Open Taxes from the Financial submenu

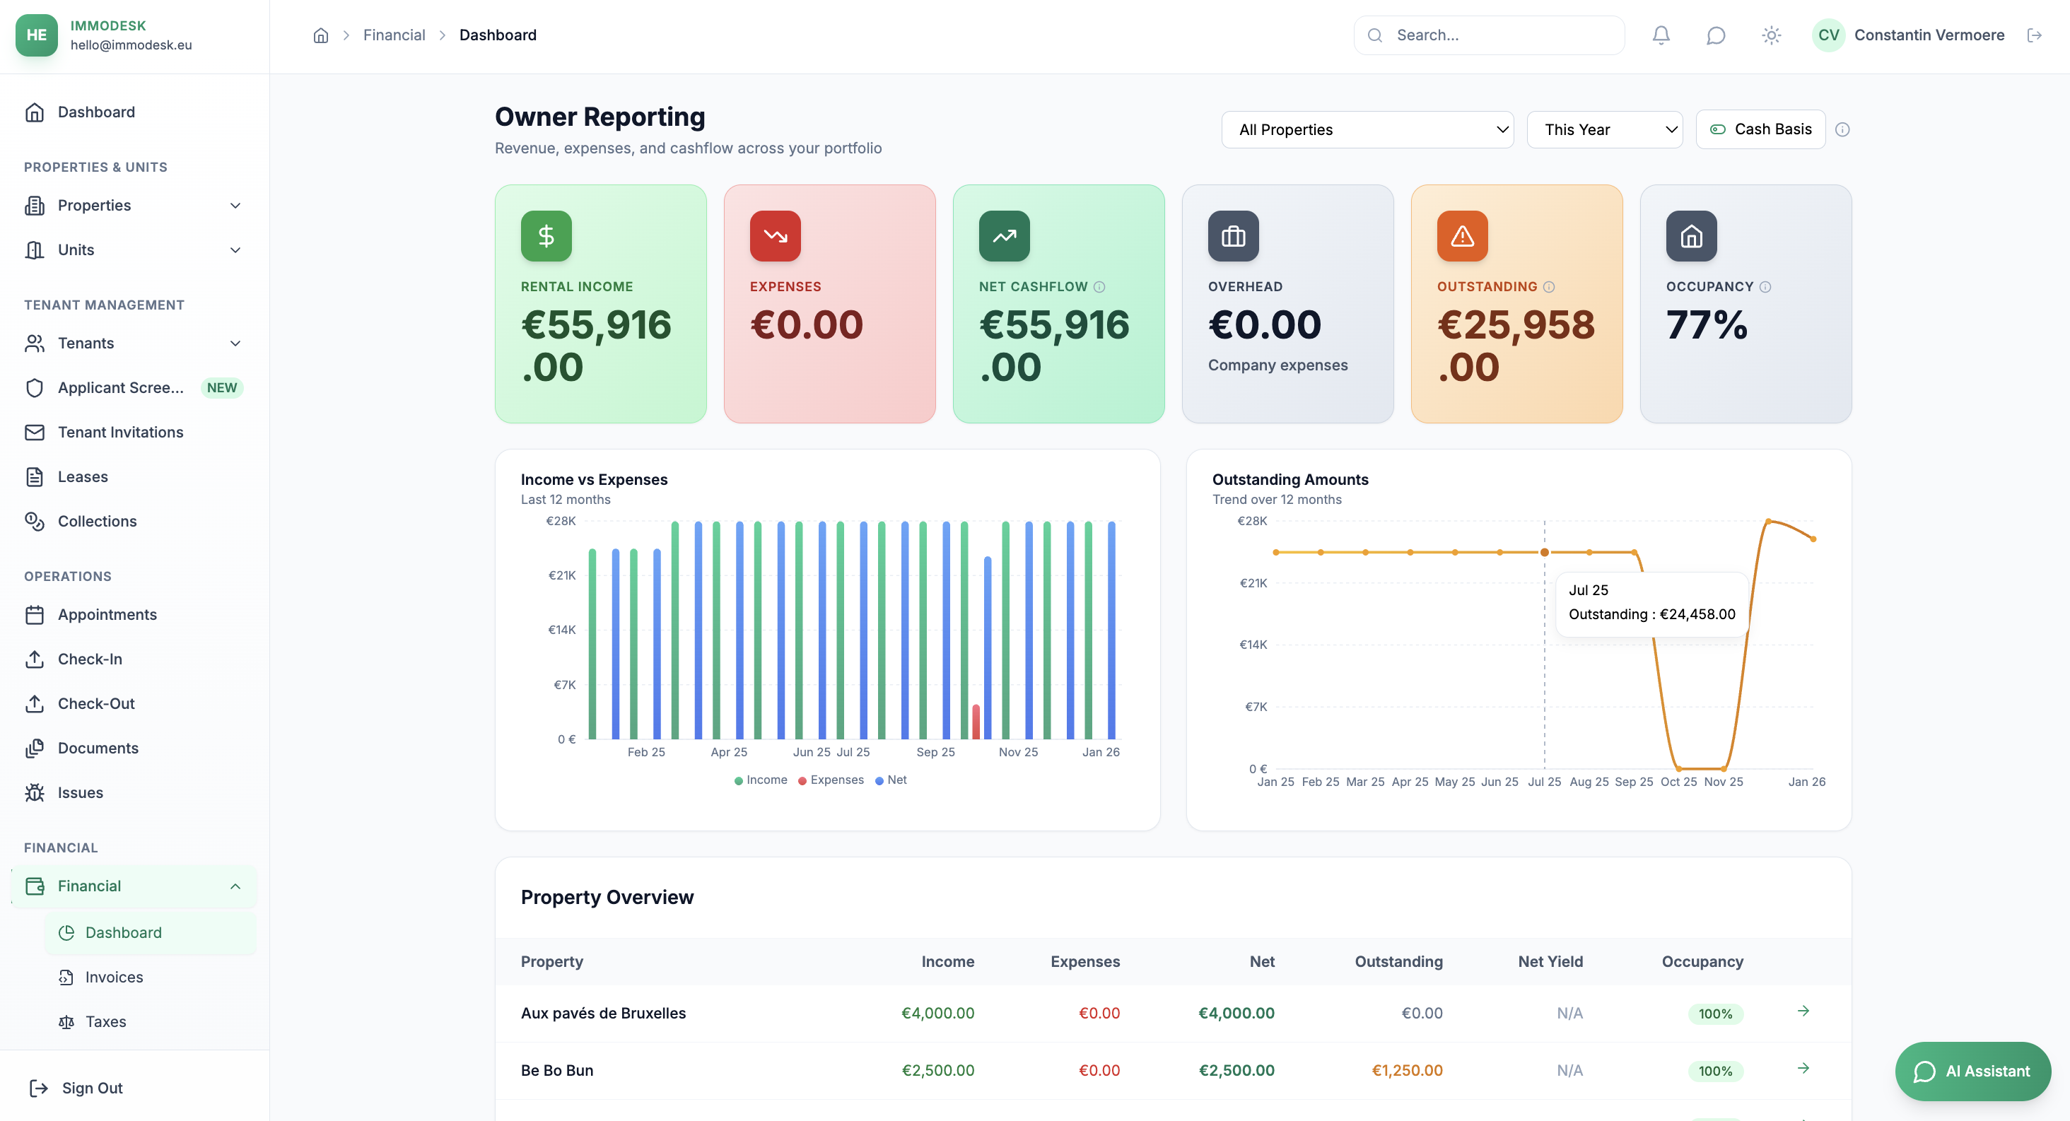[x=105, y=1021]
